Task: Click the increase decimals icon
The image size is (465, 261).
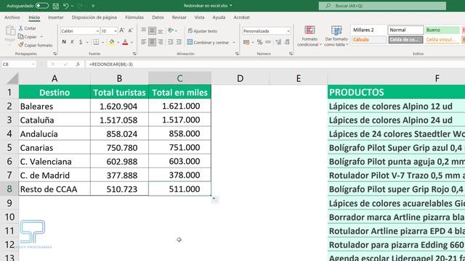Action: [x=278, y=42]
